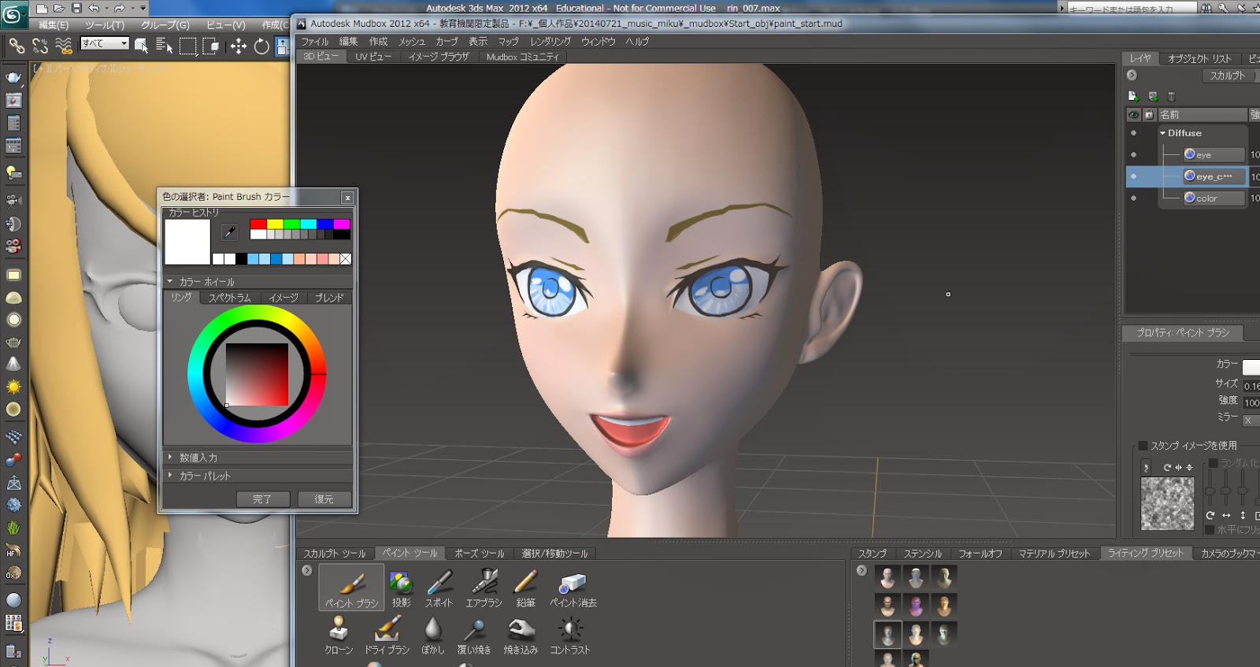Click the delete layer trash icon
1260x667 pixels.
(1171, 96)
